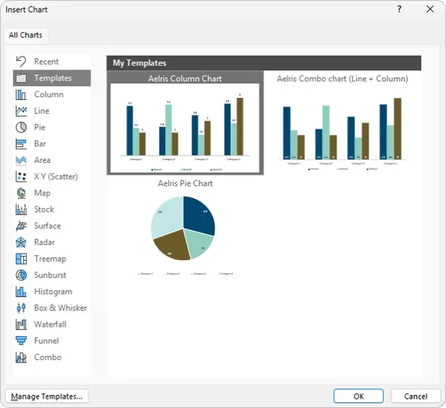Click the Bar category label
446x408 pixels.
click(40, 144)
